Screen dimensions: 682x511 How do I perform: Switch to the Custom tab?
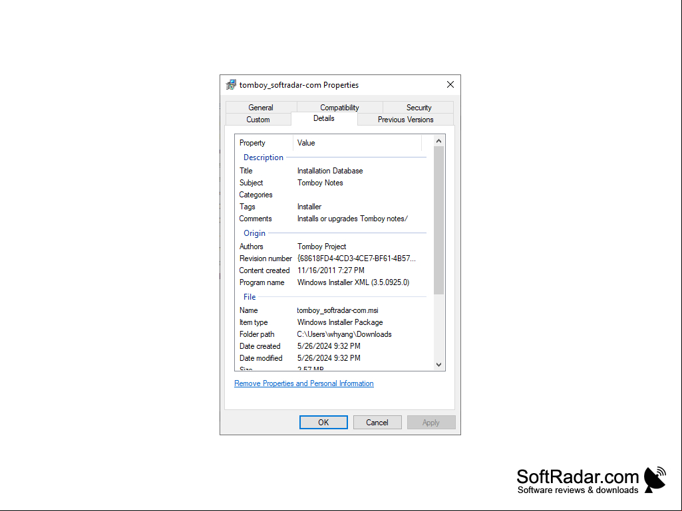258,120
